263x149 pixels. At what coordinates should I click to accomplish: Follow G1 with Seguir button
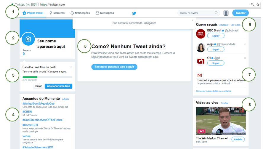pos(216,63)
